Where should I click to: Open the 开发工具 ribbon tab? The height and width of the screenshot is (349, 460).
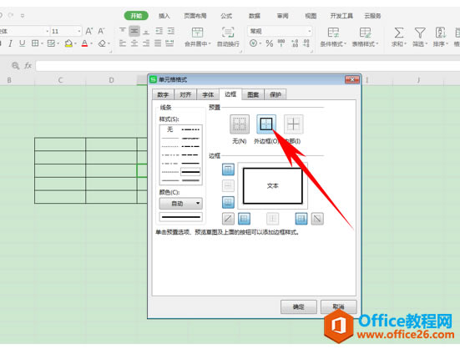[x=341, y=16]
